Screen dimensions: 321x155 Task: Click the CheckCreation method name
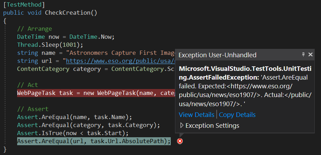[x=67, y=13]
